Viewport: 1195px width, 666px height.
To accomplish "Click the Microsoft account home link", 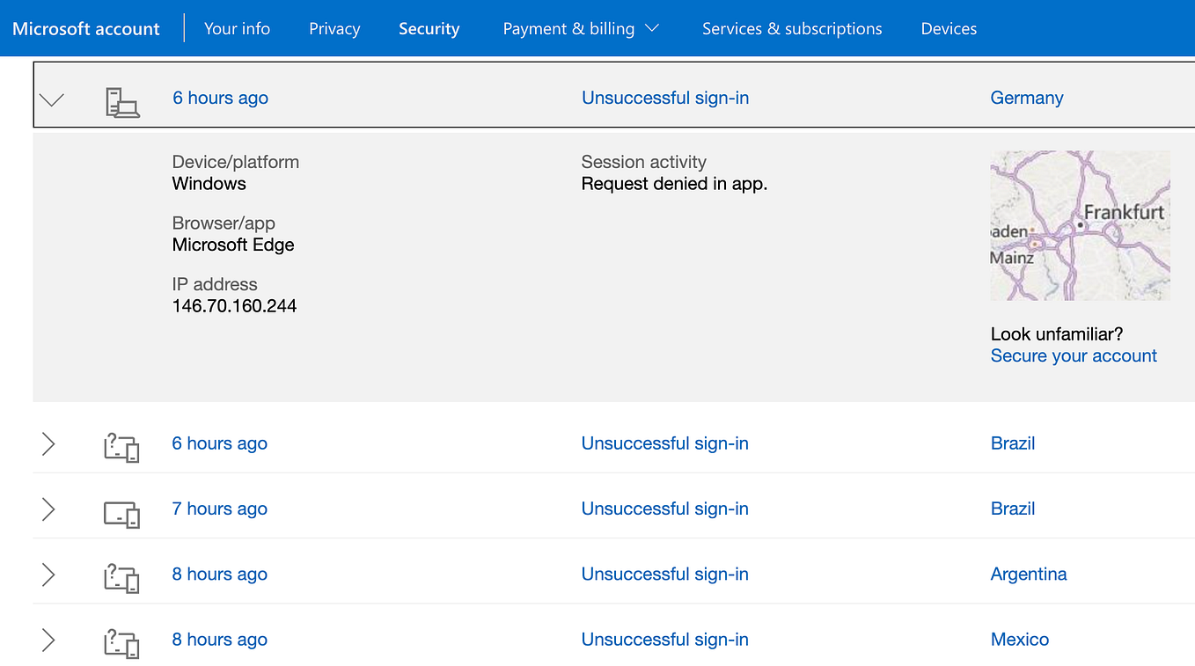I will point(86,28).
